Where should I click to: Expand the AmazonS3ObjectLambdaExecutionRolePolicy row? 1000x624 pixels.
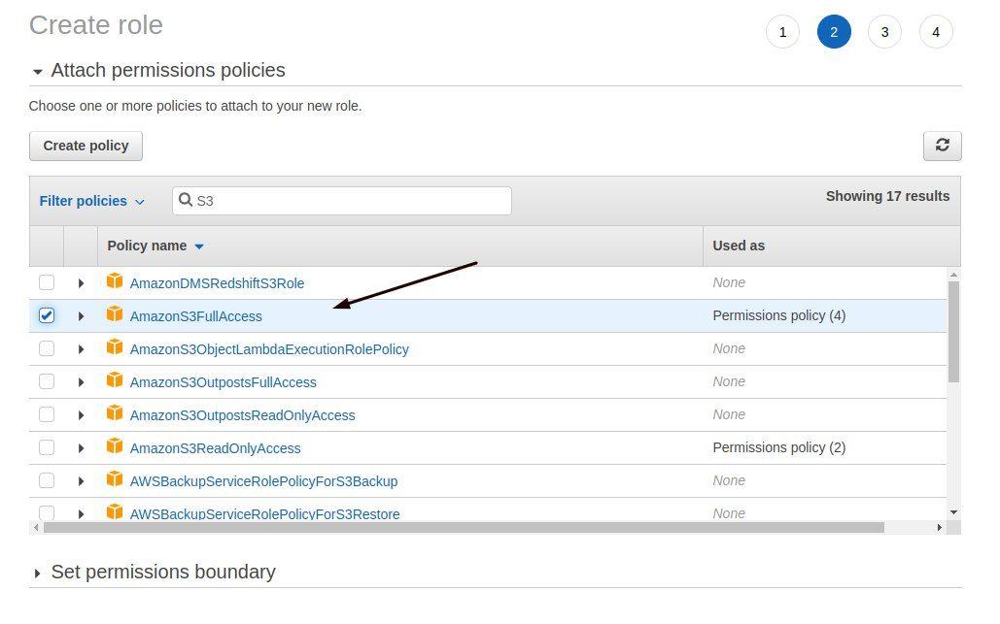(81, 349)
